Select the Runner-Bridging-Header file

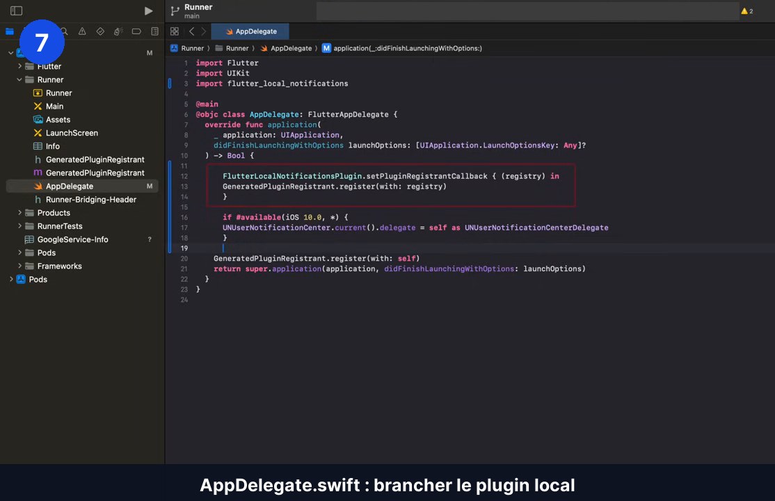(x=82, y=200)
